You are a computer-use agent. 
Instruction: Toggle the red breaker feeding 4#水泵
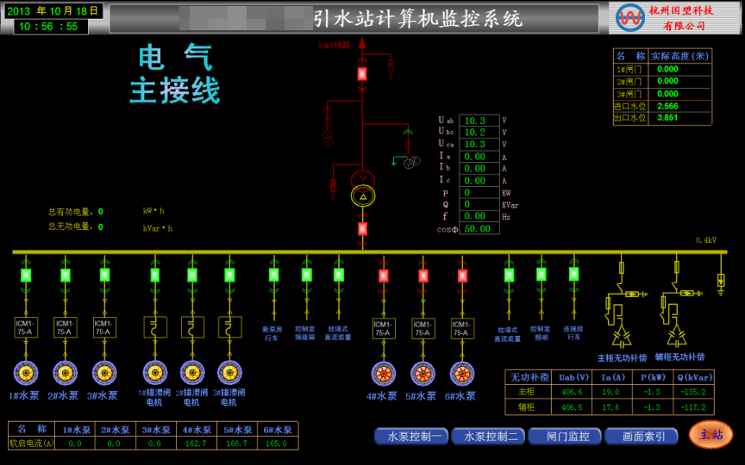tap(384, 276)
